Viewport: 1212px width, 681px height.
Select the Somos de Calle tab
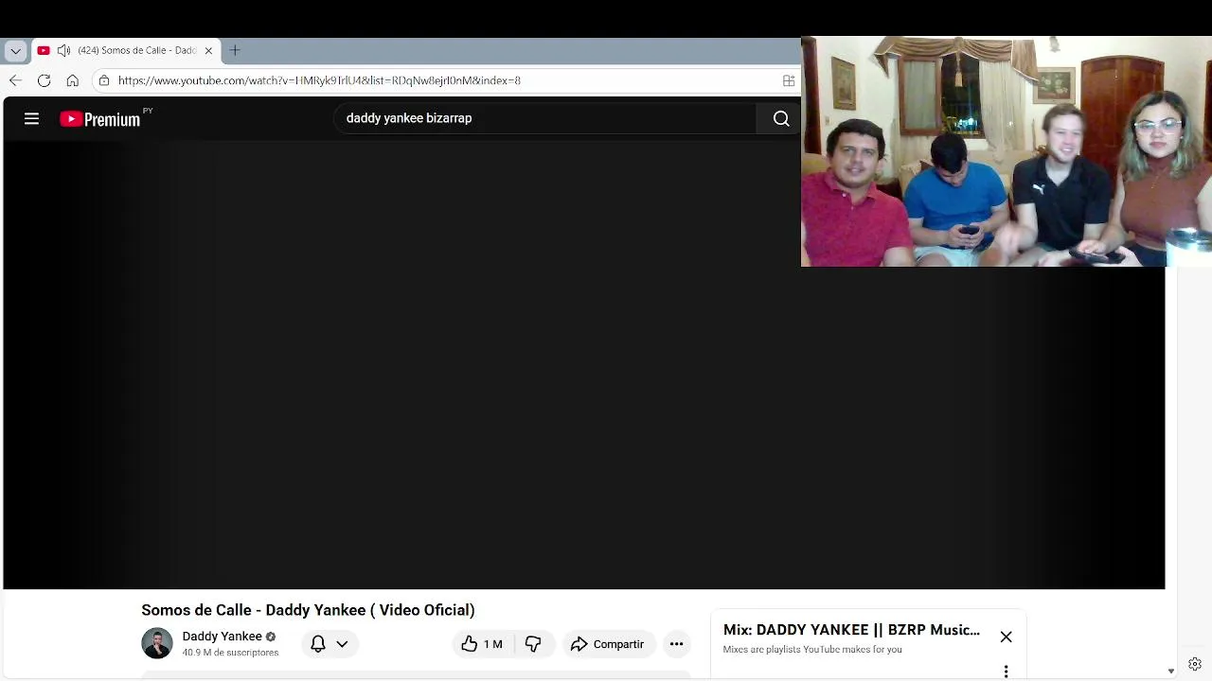click(127, 50)
